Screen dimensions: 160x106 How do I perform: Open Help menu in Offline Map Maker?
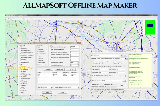coord(101,53)
